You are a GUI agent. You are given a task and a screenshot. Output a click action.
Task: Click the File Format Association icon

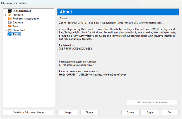click(10, 19)
